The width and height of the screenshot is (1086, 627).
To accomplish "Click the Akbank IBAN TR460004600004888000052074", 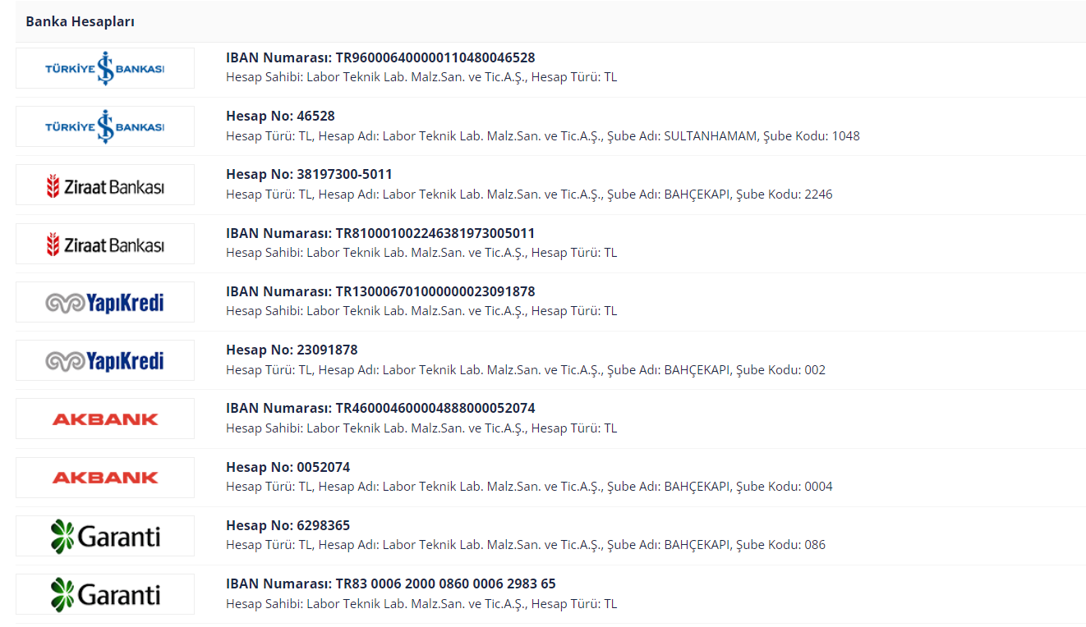I will [x=435, y=408].
